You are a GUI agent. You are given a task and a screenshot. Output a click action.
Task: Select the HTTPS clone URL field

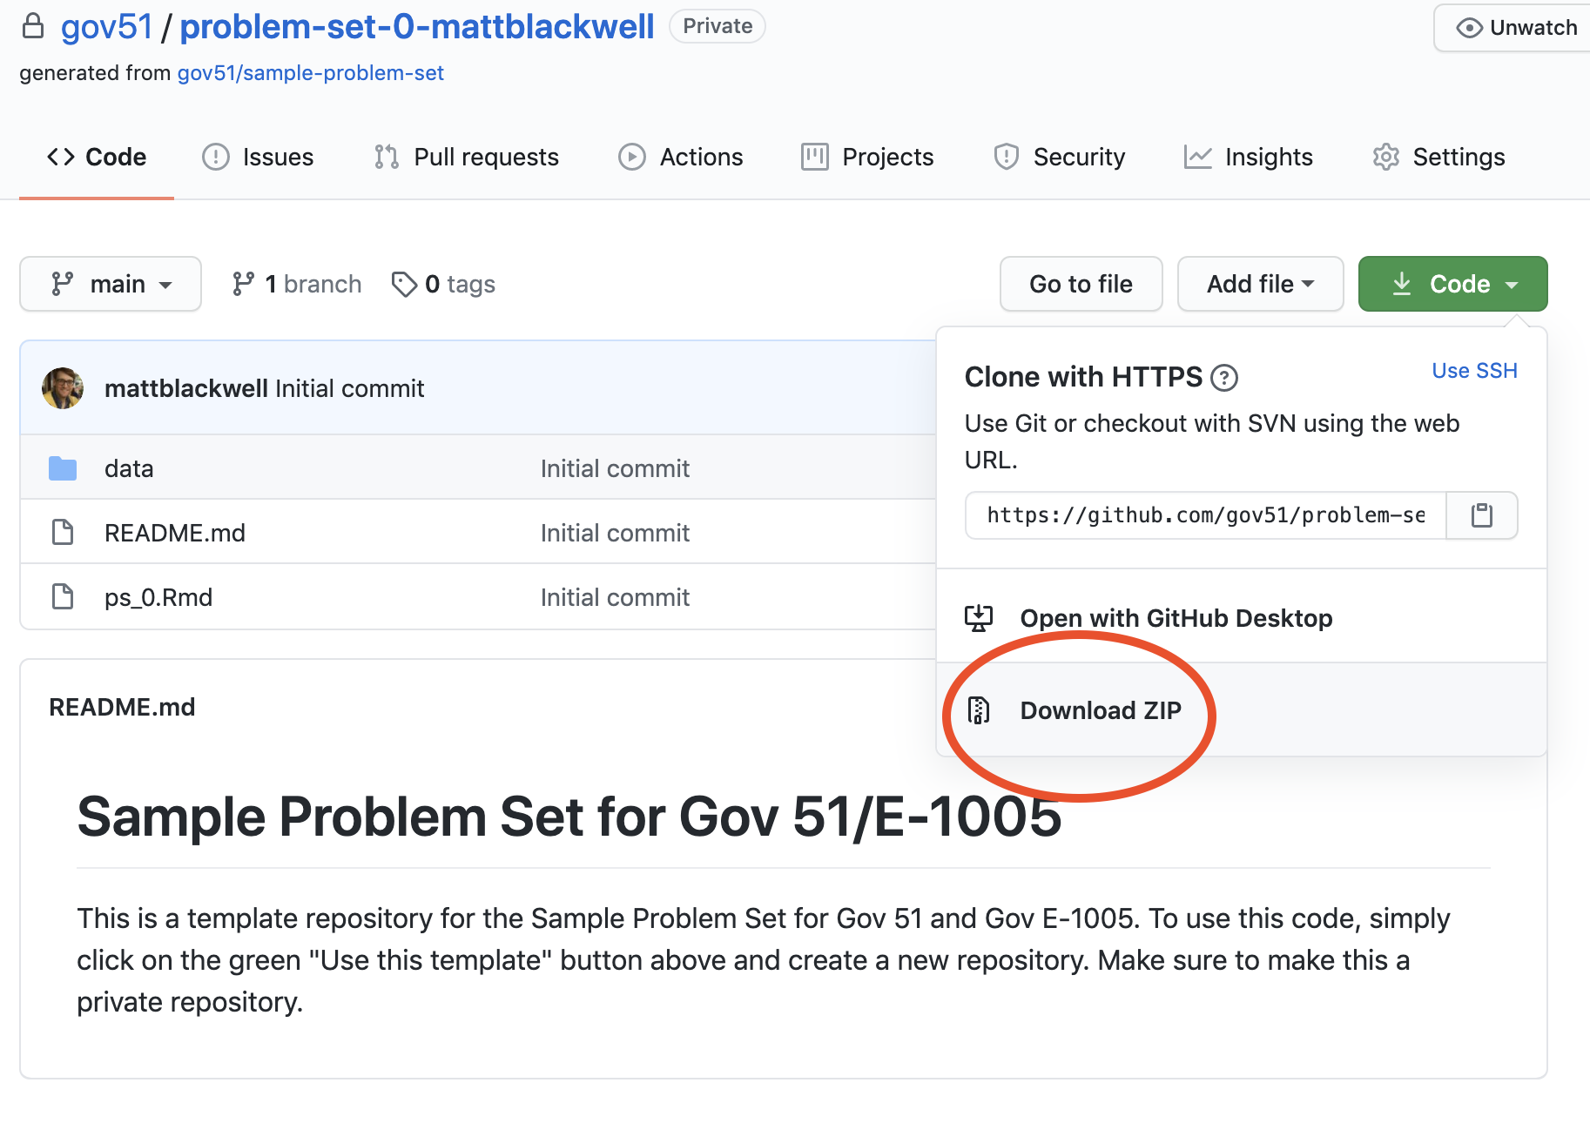1205,515
